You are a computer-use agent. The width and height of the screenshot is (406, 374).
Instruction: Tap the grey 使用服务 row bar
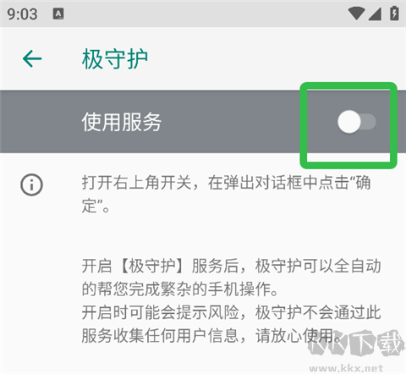pyautogui.click(x=203, y=122)
